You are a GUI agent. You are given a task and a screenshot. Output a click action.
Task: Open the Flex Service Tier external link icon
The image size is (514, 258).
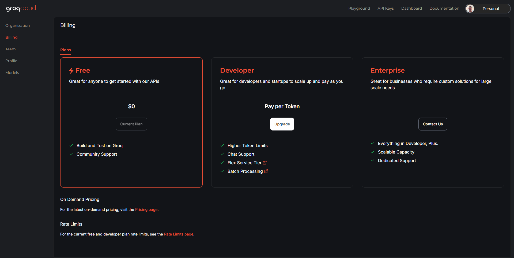tap(265, 163)
